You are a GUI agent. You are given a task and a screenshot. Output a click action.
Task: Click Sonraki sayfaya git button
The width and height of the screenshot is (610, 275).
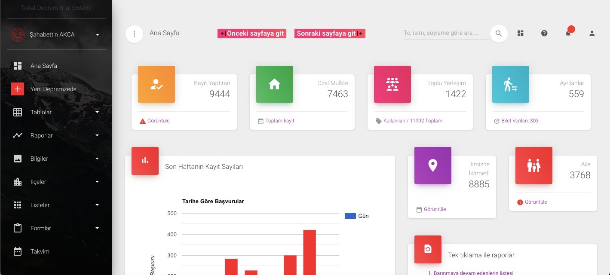[x=330, y=34]
